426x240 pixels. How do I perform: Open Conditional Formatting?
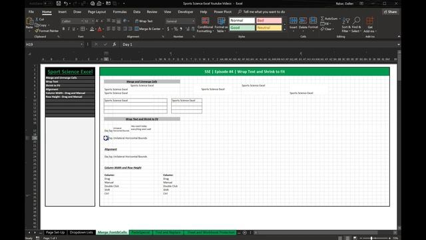[x=205, y=25]
